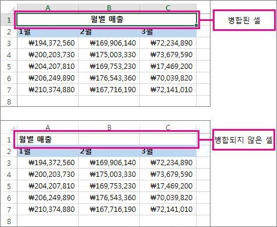Viewport: 277px width, 227px height.
Task: Select empty cell B1 in unmerged-title sheet
Action: tap(109, 139)
